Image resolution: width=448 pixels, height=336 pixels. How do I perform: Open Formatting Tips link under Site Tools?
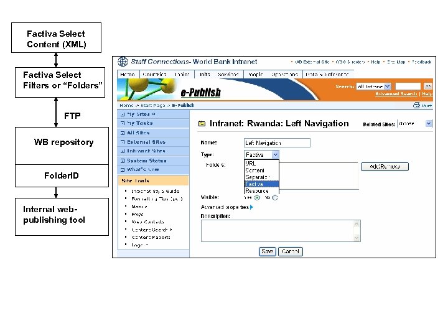[x=157, y=199]
